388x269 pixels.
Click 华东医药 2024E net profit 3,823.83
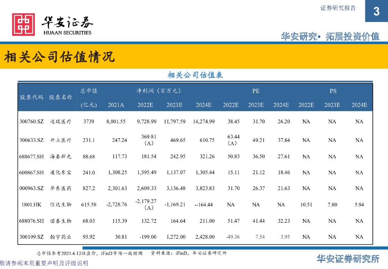205,188
